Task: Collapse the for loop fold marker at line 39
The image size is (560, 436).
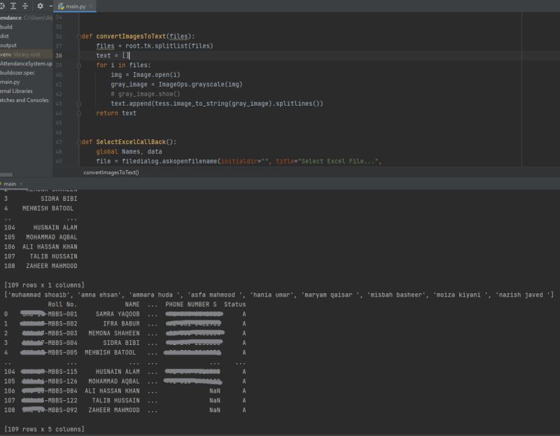Action: pos(79,65)
